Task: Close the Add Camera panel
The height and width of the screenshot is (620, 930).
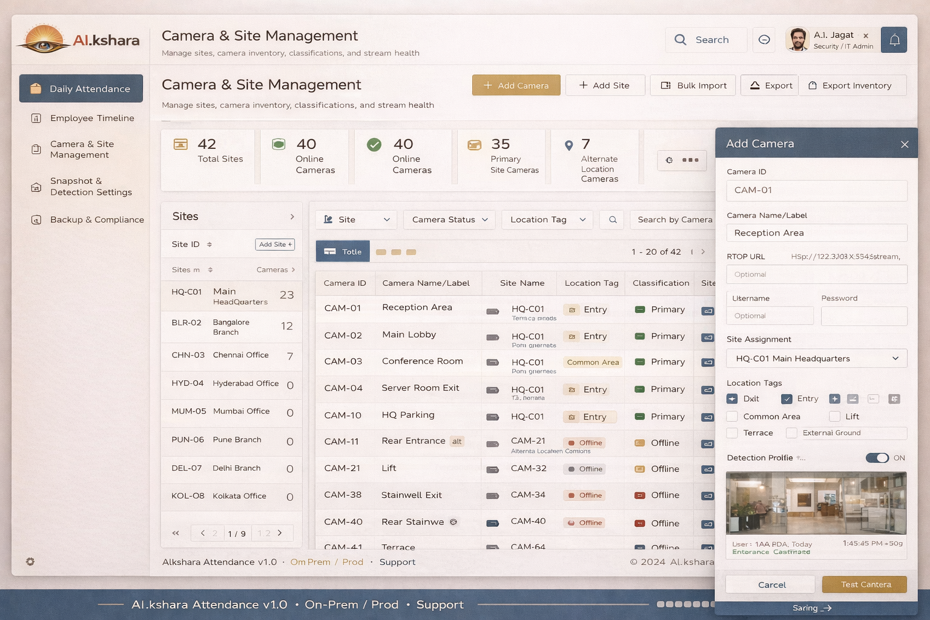Action: pyautogui.click(x=905, y=144)
